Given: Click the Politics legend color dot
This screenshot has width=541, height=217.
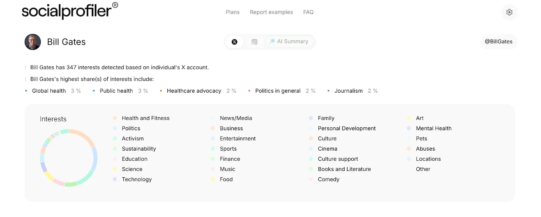Looking at the screenshot, I should [x=115, y=129].
